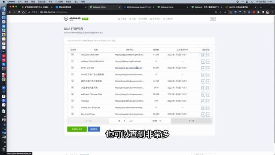Click the blue check for updates button
Image resolution: width=275 pixels, height=155 pixels.
94,129
